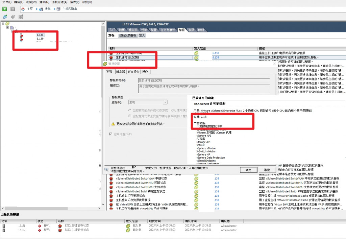Sort by 触发时间 column header
Viewport: 346px width, 239px height.
pos(166,221)
